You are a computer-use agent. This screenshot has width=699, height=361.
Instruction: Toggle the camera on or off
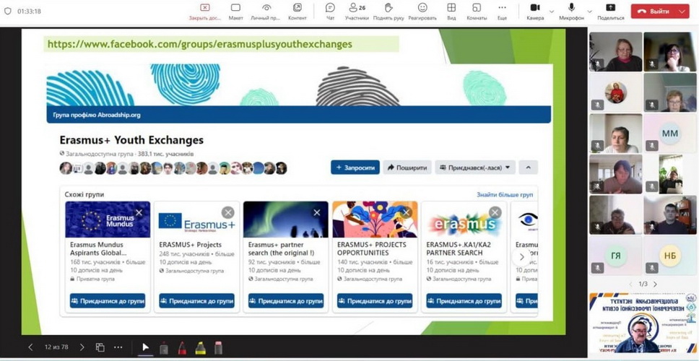[535, 11]
